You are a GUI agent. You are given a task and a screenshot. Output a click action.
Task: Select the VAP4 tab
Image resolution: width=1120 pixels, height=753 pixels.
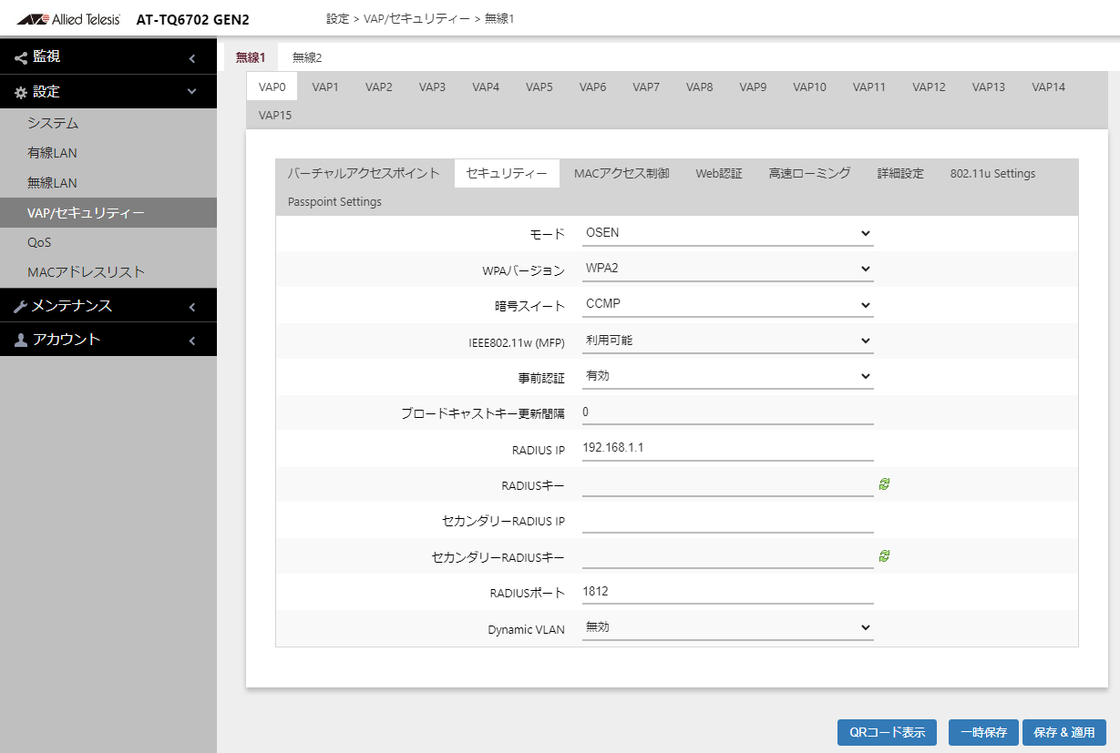pyautogui.click(x=486, y=87)
